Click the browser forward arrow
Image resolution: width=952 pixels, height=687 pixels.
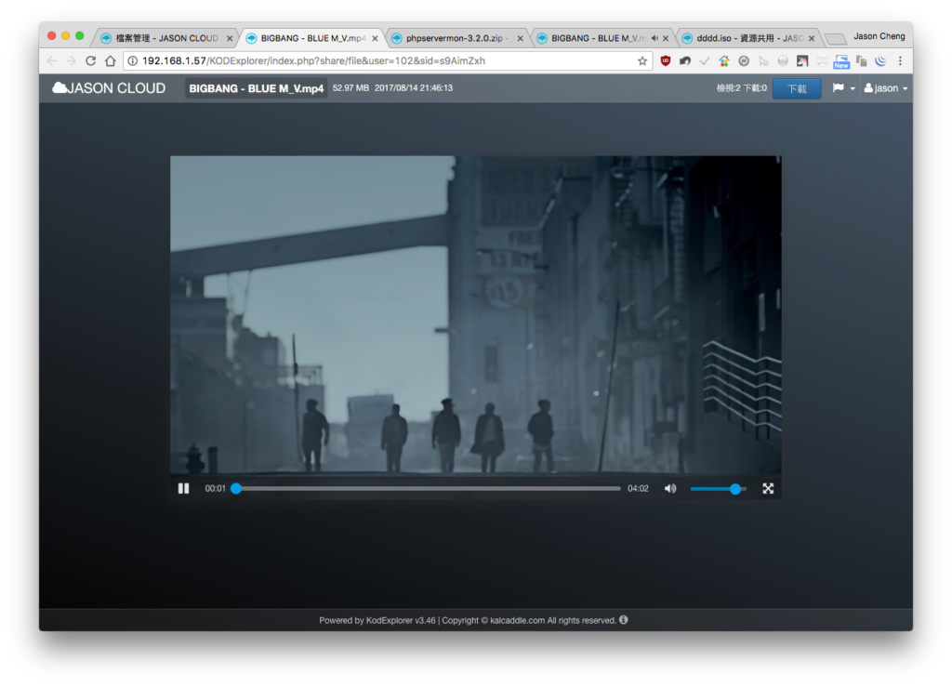[71, 60]
